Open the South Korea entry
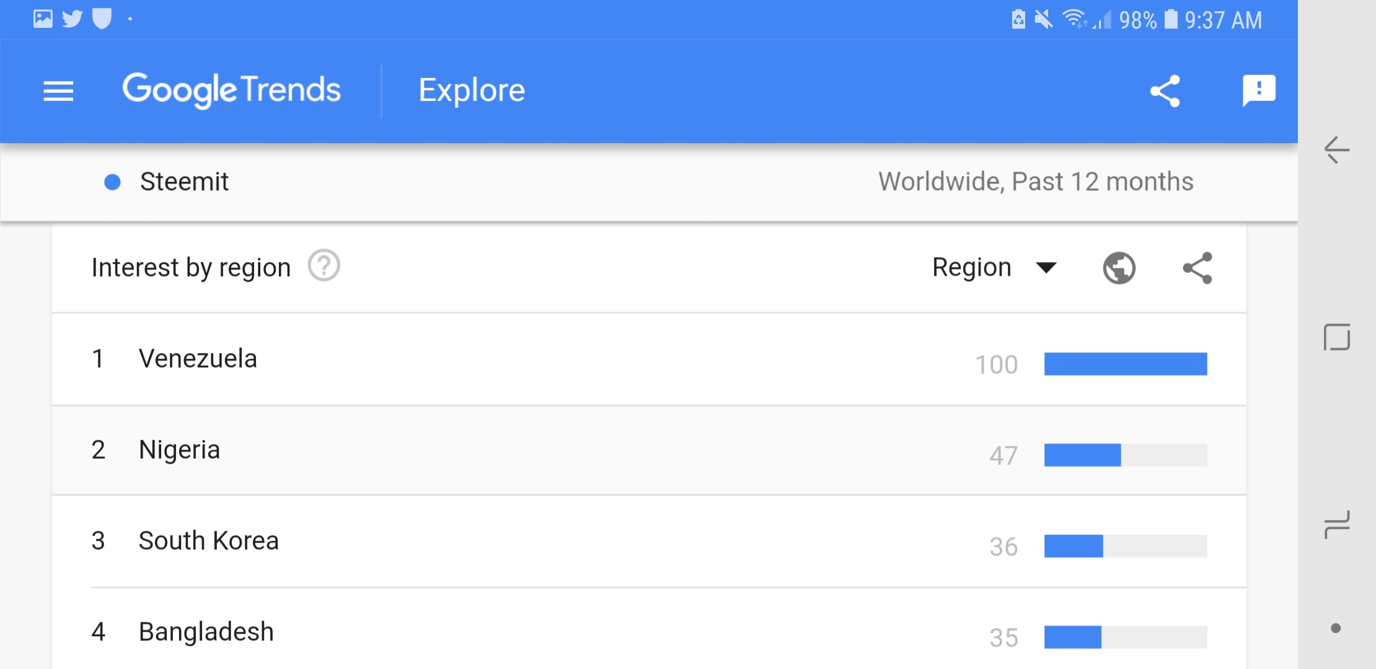Viewport: 1376px width, 669px height. tap(208, 541)
